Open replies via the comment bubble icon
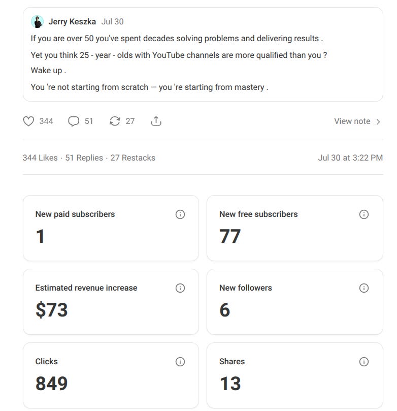The width and height of the screenshot is (397, 411). point(74,121)
